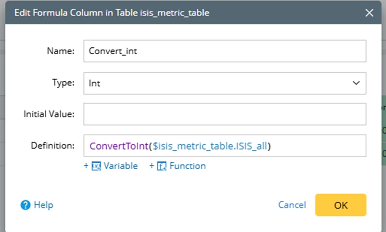Click the Type label
Screen dimensions: 386x232
coord(63,83)
